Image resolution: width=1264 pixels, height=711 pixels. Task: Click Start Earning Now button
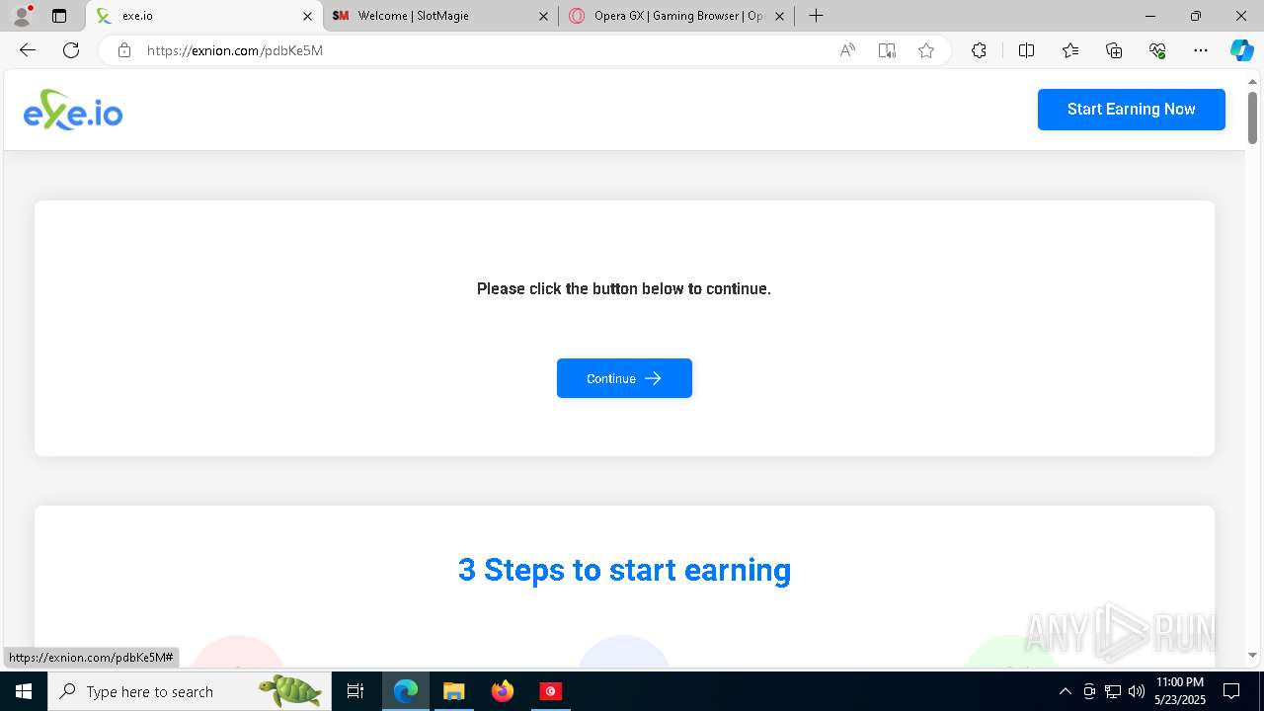pyautogui.click(x=1131, y=110)
